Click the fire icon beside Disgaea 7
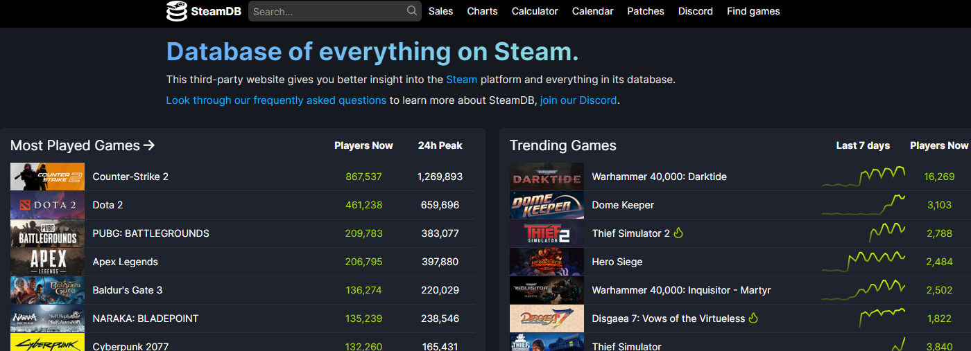 click(x=753, y=318)
